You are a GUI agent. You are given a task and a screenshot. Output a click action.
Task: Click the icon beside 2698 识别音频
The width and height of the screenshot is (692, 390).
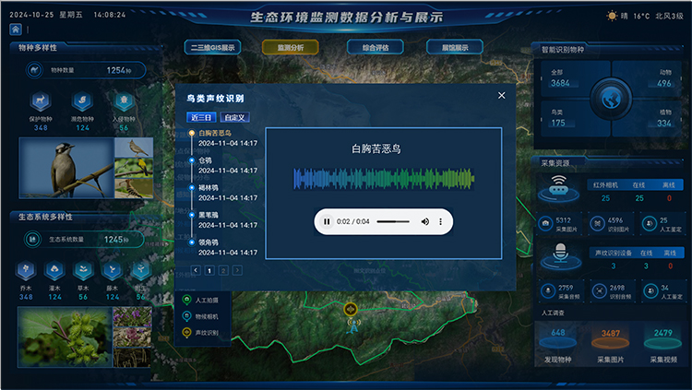point(600,290)
